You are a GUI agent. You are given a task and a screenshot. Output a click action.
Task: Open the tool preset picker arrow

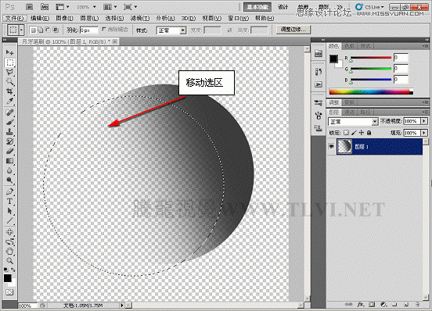22,30
